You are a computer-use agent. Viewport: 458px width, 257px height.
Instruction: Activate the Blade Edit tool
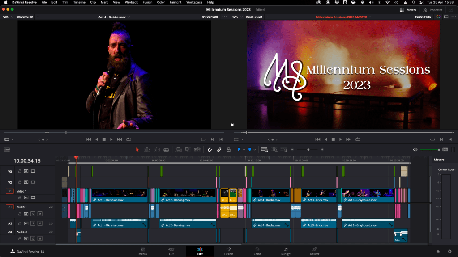pos(166,150)
